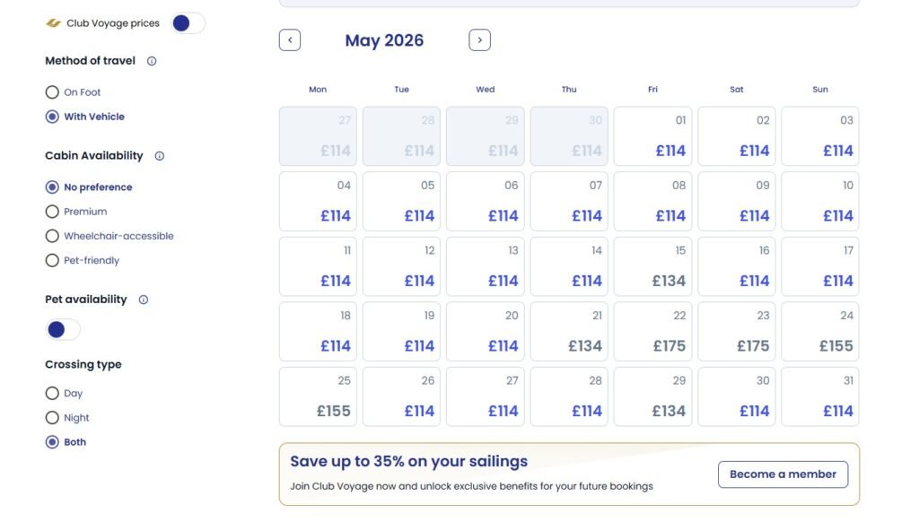Choose May 1 departure for £114
This screenshot has height=522, width=919.
point(652,135)
